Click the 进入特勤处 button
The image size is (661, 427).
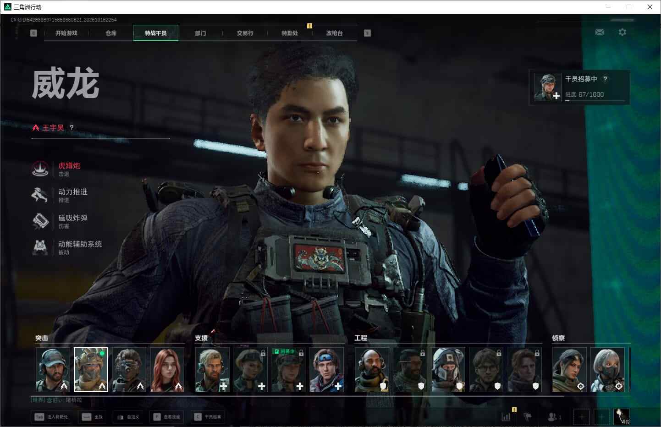pos(52,417)
